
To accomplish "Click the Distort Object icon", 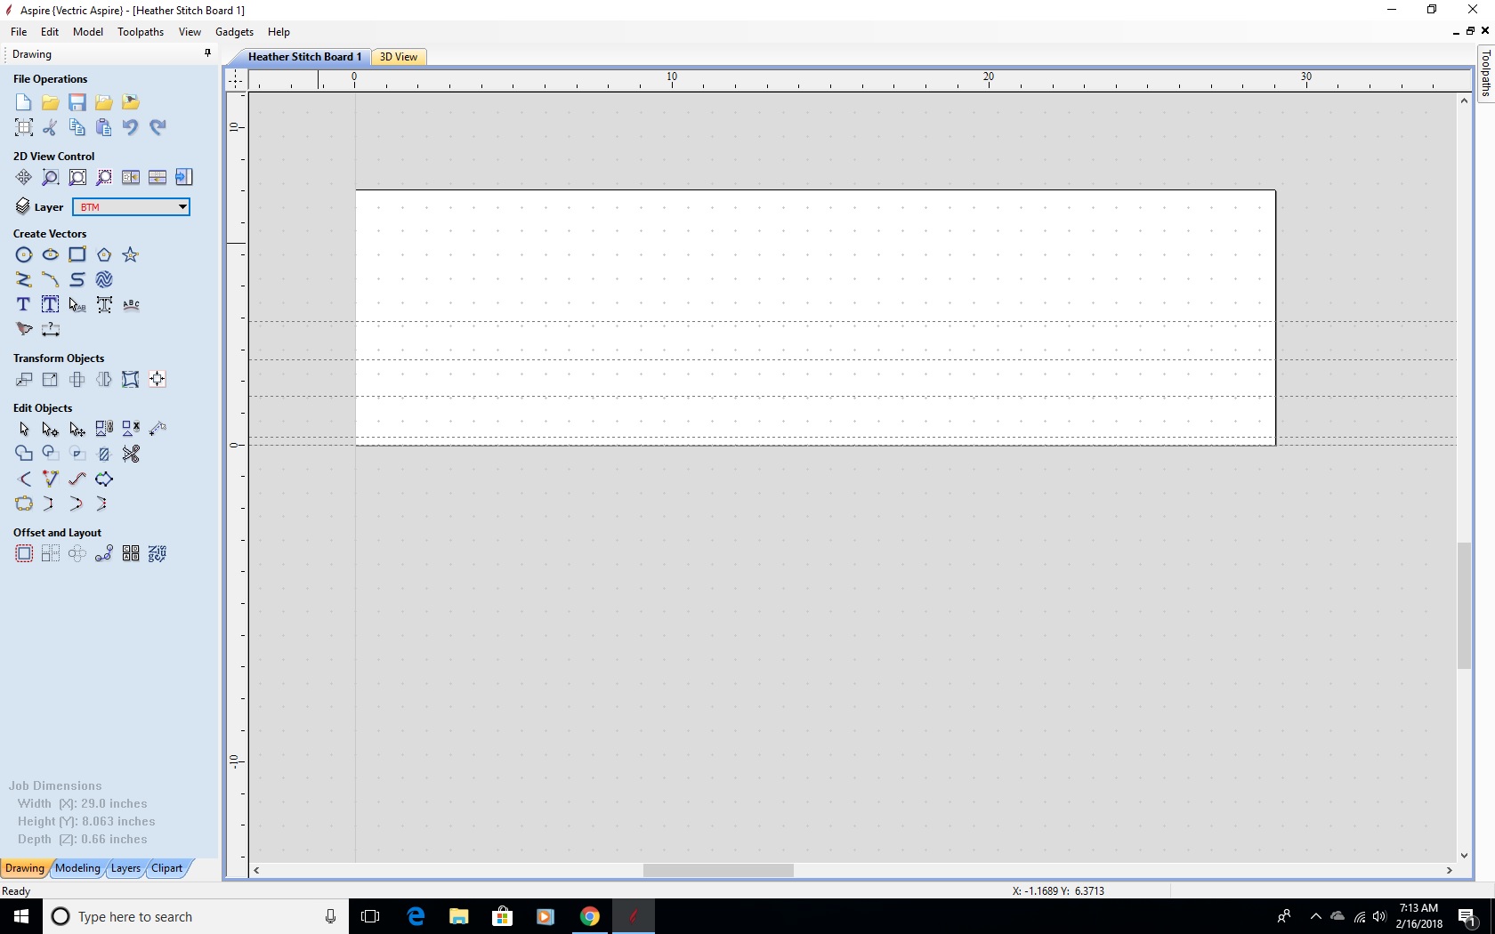I will coord(131,380).
